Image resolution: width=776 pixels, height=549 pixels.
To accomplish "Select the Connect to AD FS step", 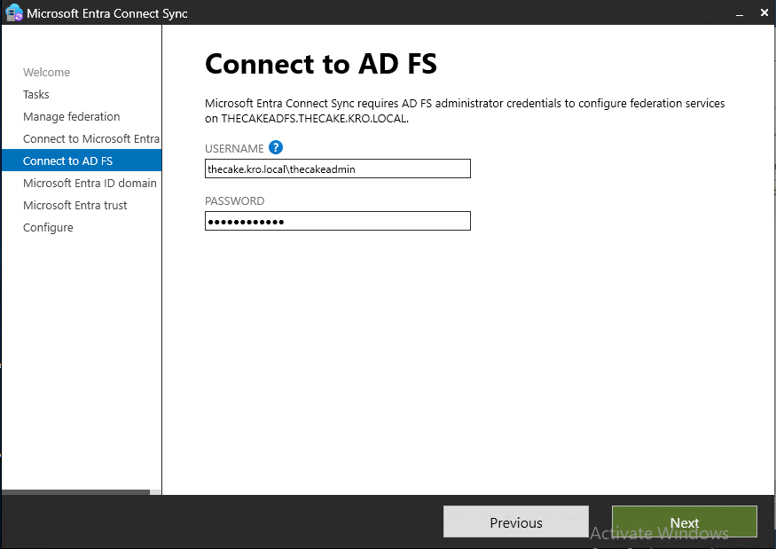I will [82, 161].
